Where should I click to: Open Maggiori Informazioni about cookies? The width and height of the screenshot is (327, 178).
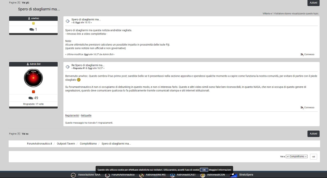coord(220,170)
